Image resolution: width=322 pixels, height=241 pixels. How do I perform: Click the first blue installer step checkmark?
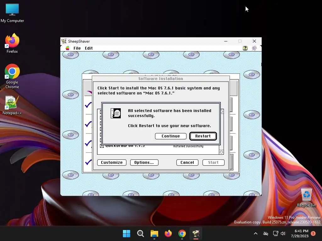coord(88,105)
